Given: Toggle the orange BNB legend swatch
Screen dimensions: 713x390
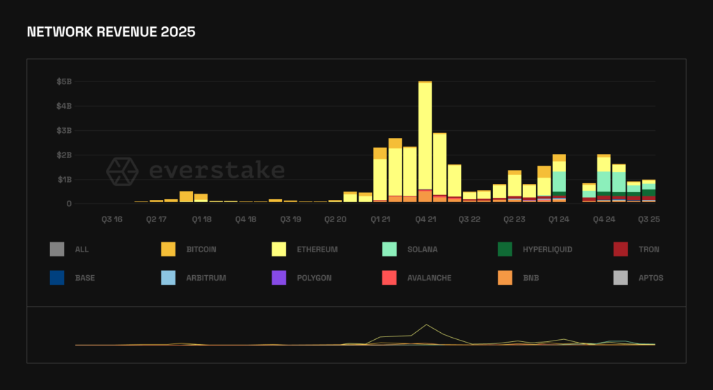Looking at the screenshot, I should [506, 278].
